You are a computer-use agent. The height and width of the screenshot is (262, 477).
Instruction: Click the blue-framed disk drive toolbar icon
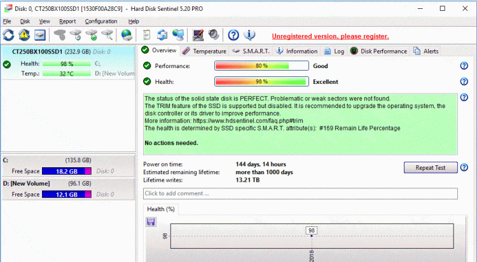[x=40, y=36]
